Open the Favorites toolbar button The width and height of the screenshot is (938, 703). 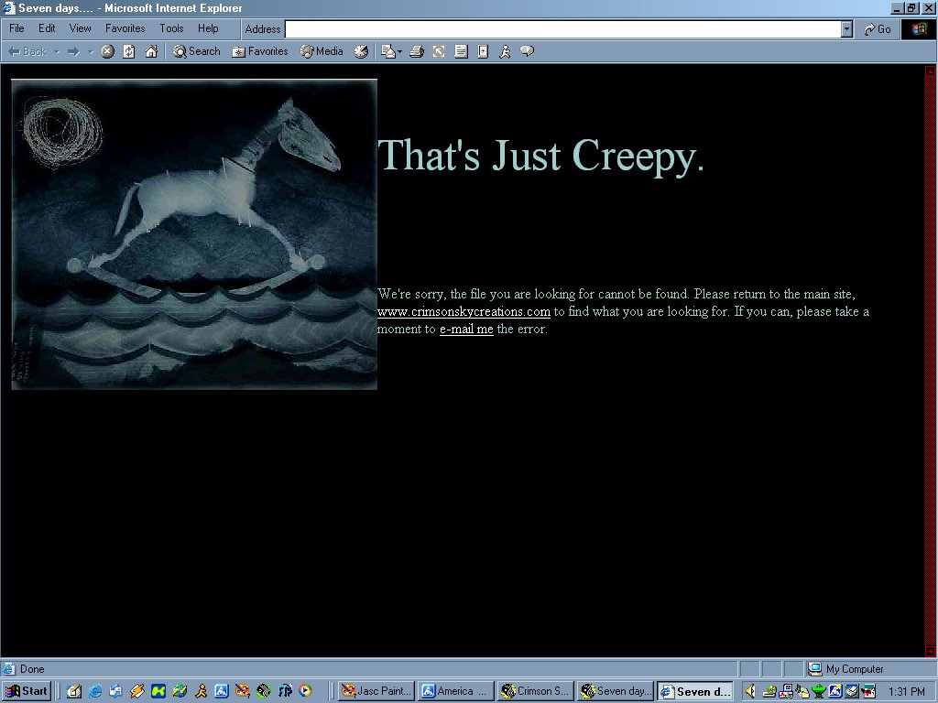coord(260,51)
